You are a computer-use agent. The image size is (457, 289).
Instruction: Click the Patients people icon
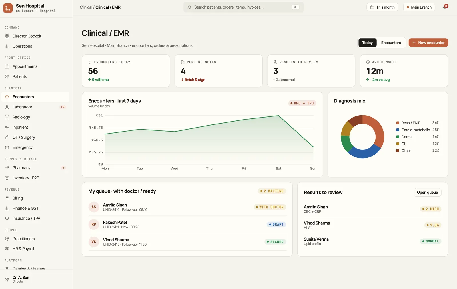7,77
